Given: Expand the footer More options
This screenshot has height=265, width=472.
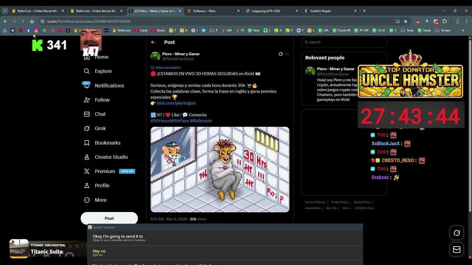Looking at the screenshot, I should tap(346, 208).
